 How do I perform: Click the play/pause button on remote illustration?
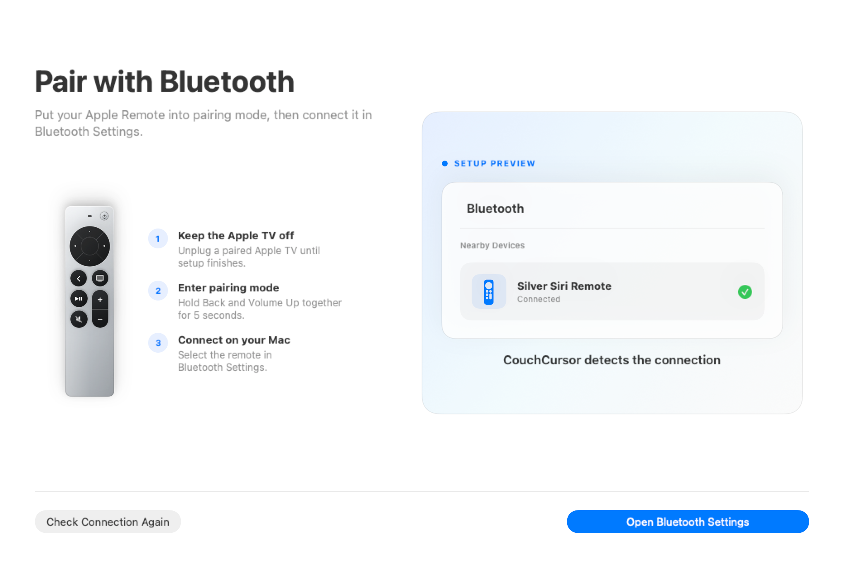pyautogui.click(x=79, y=298)
